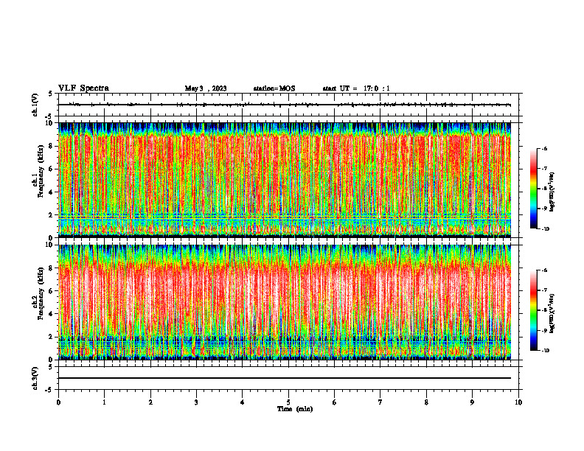Click the 'Time (min)' x-axis label
The height and width of the screenshot is (451, 584).
pos(295,409)
